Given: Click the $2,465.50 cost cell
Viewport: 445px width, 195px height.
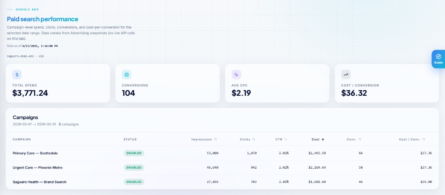Looking at the screenshot, I should pos(317,153).
